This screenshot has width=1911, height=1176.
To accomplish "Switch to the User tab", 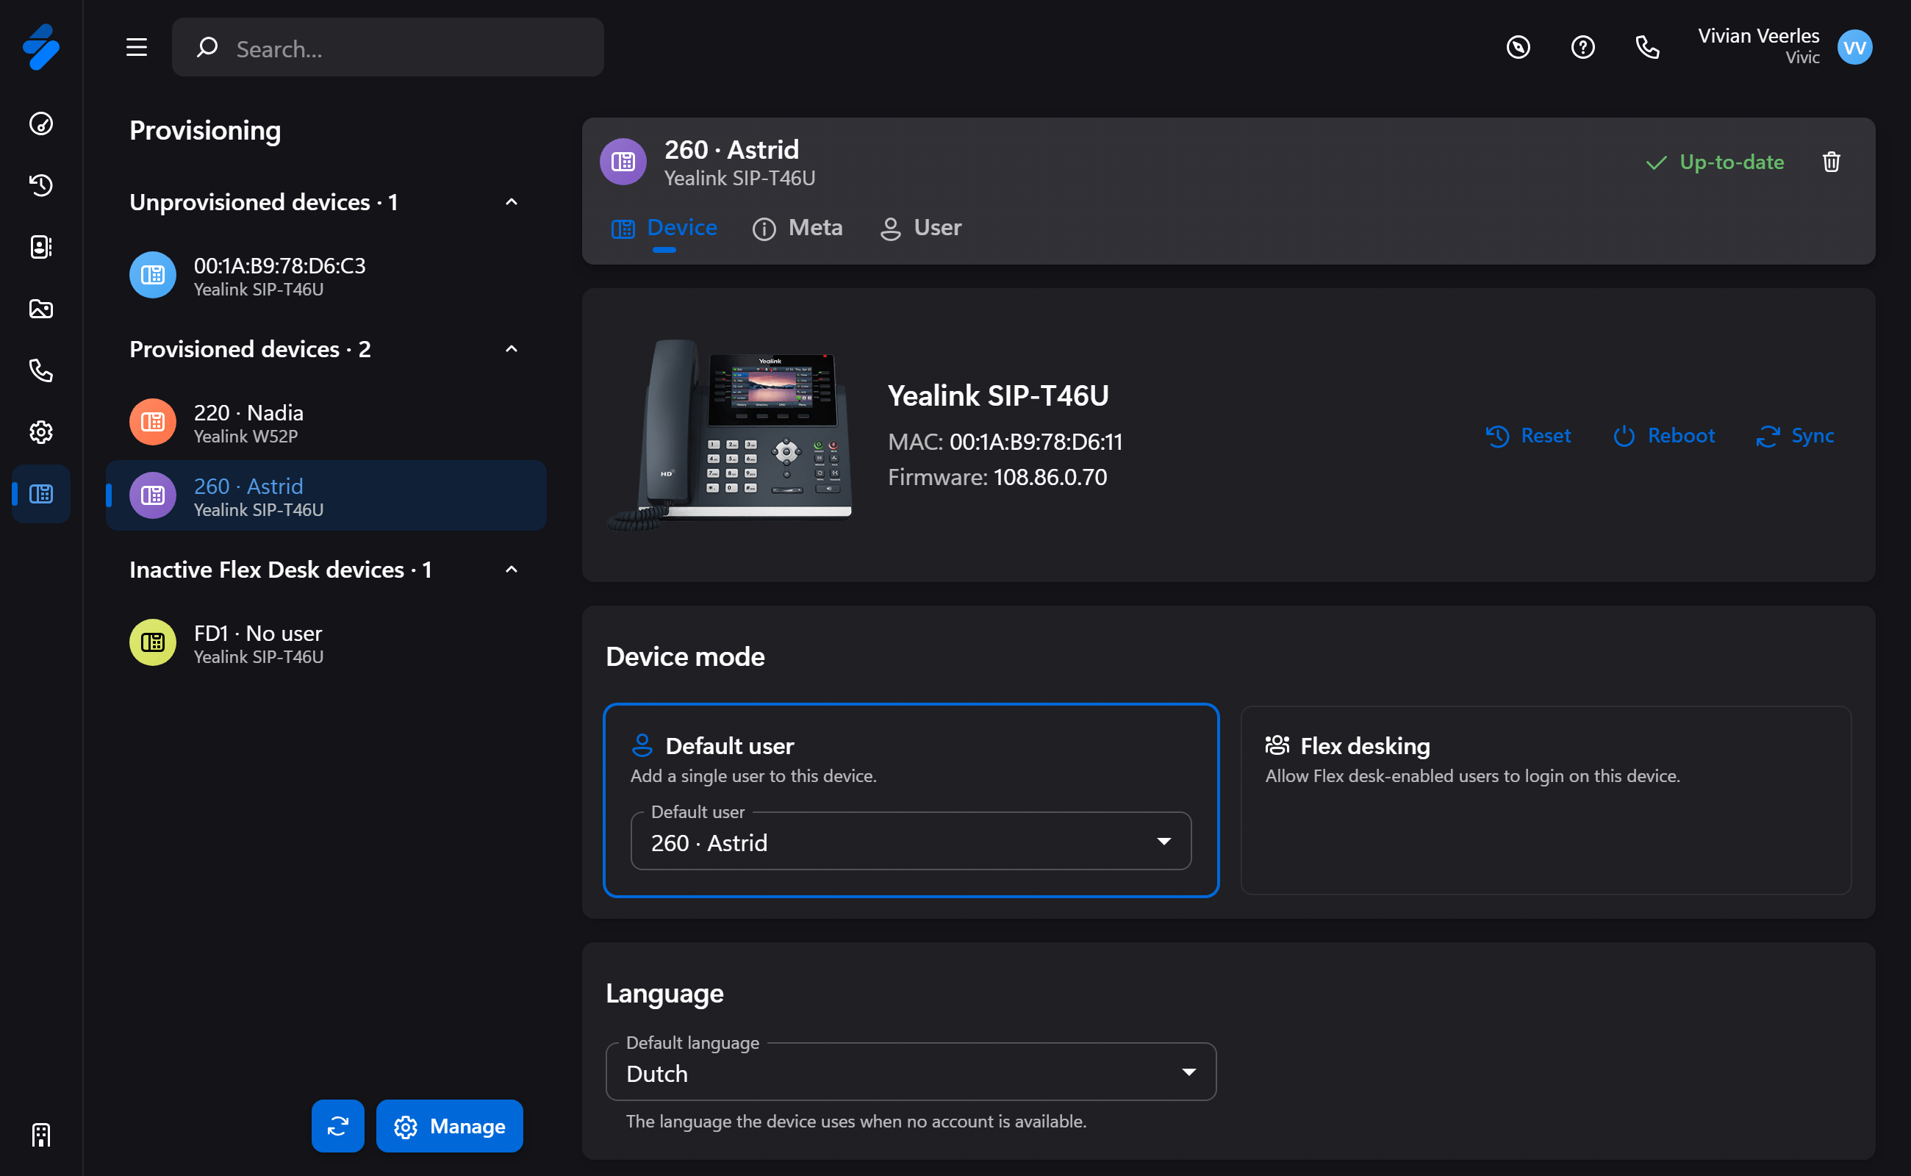I will click(x=920, y=228).
